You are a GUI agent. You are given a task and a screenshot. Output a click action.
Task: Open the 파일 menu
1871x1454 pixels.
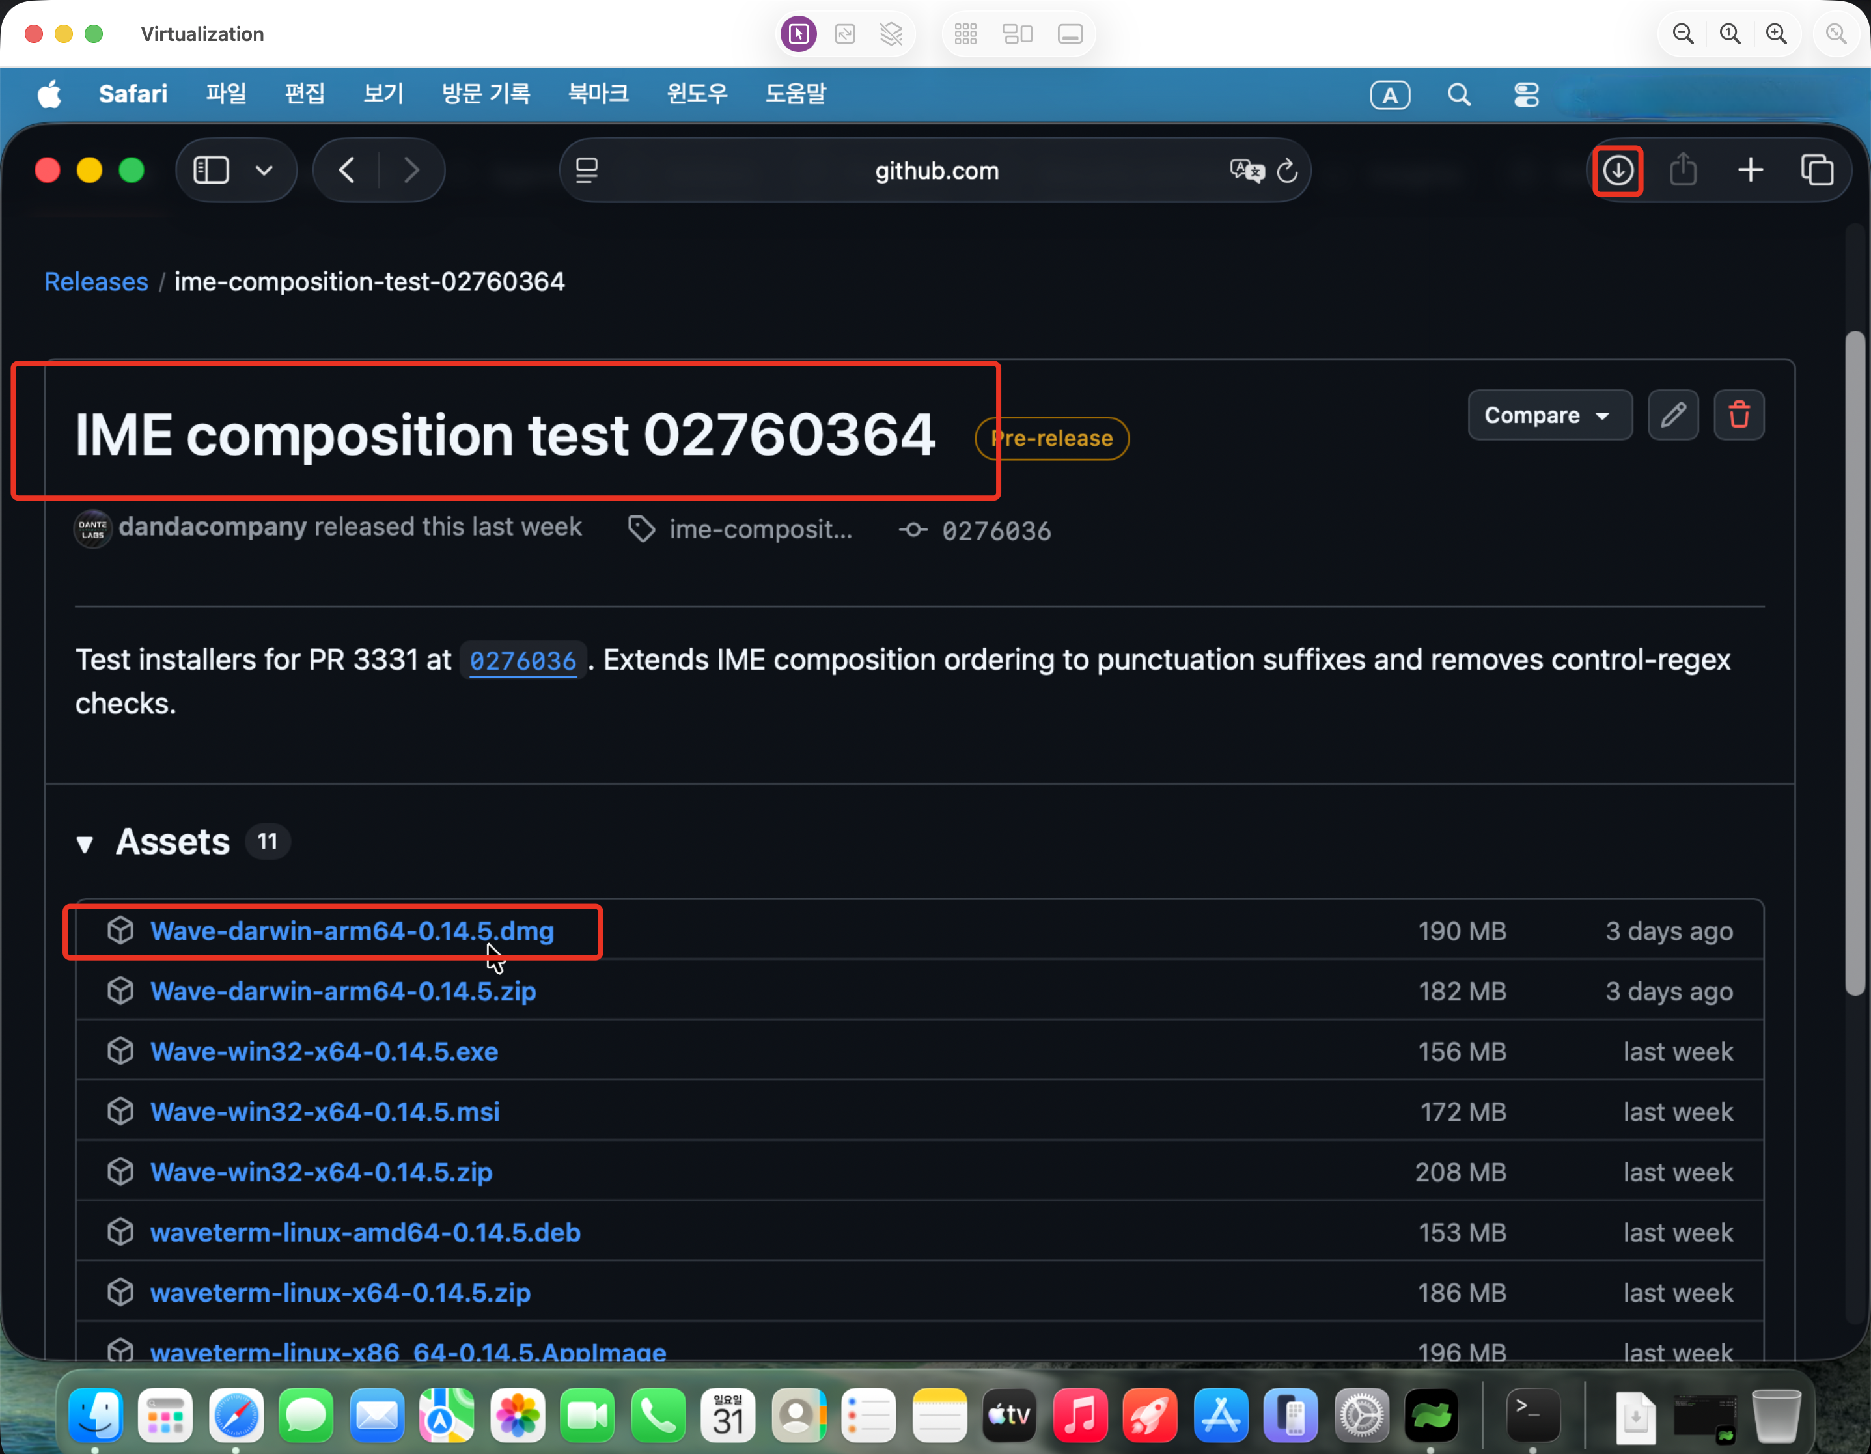pos(226,94)
